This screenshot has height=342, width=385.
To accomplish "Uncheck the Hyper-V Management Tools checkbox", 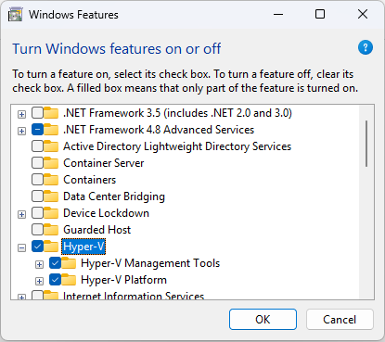I will click(55, 263).
